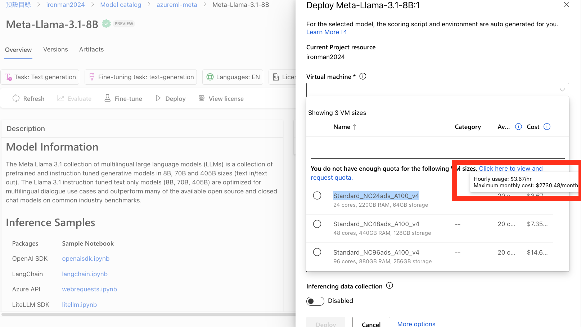This screenshot has height=327, width=581.
Task: Click the Evaluate chart icon
Action: click(x=60, y=98)
